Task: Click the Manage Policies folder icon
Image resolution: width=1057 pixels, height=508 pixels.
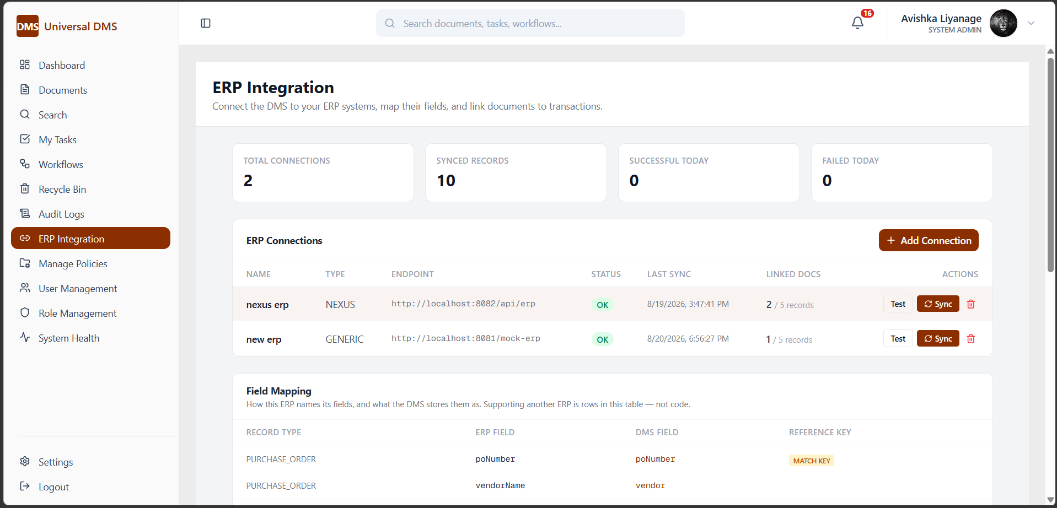Action: [25, 263]
